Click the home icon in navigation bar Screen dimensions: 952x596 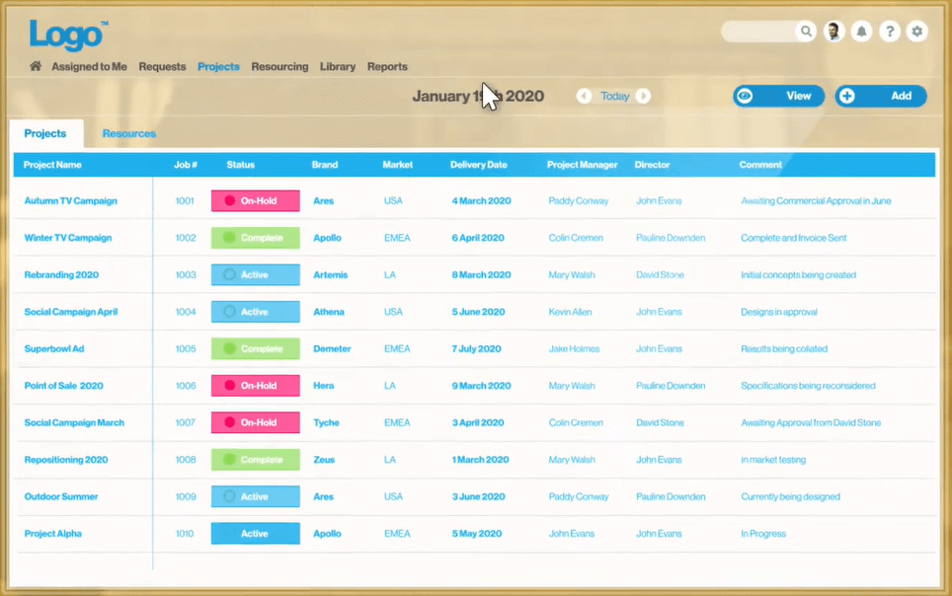click(36, 67)
